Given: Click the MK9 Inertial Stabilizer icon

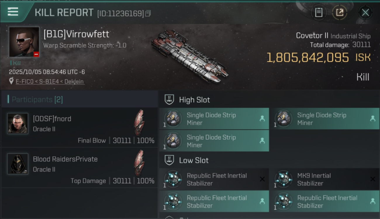Looking at the screenshot, I should pos(284,179).
